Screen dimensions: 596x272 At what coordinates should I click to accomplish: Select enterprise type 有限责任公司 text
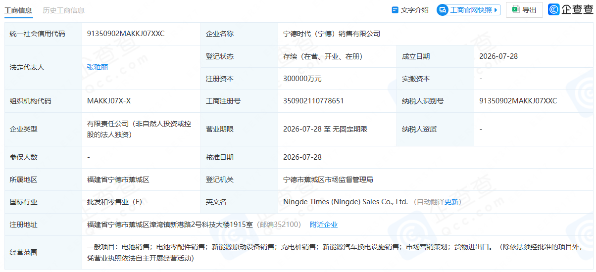[139, 129]
